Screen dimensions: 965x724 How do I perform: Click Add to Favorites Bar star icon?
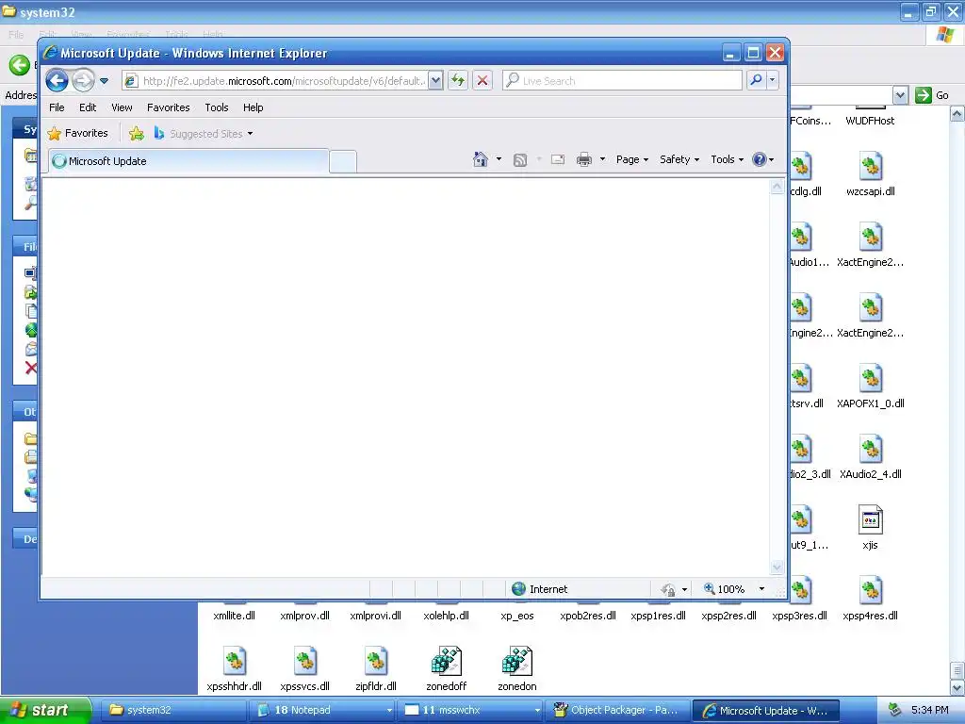[x=137, y=134]
